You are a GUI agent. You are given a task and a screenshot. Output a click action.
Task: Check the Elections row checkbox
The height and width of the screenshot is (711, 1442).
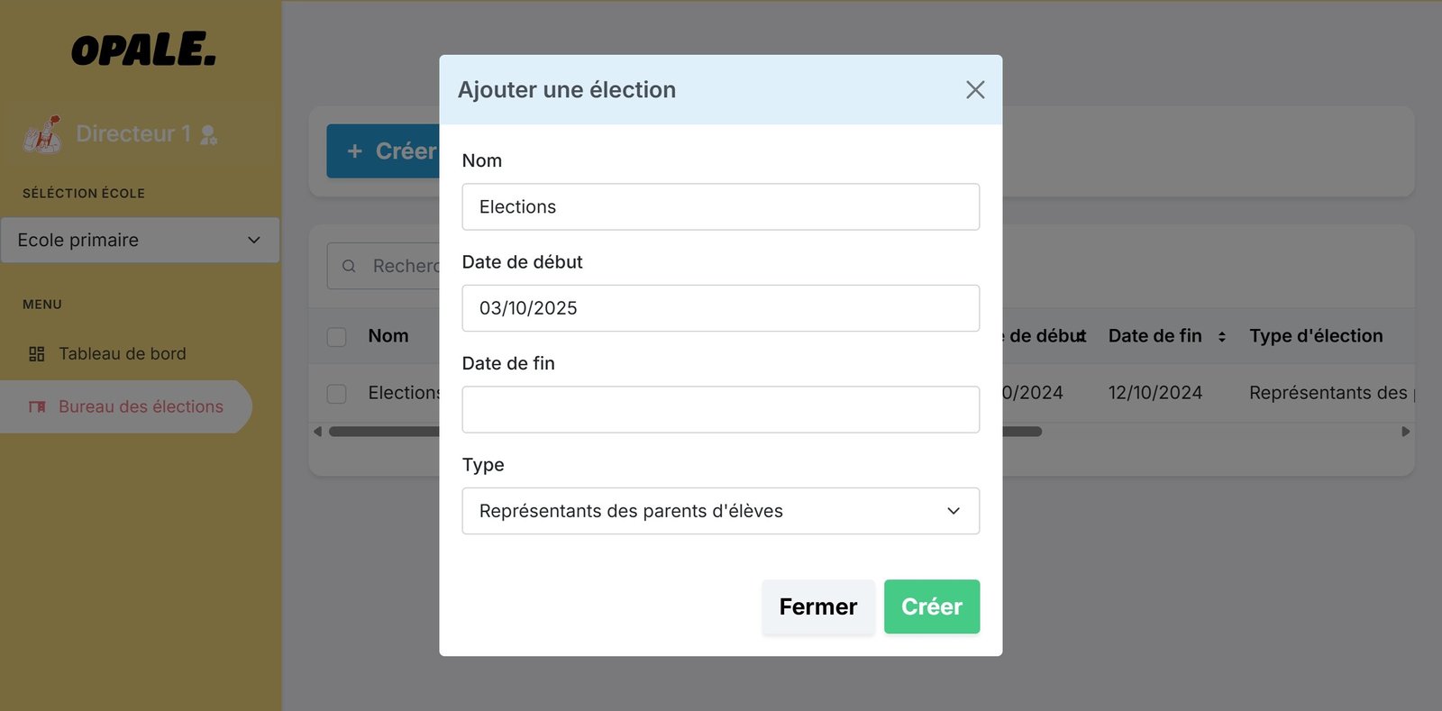pyautogui.click(x=337, y=394)
